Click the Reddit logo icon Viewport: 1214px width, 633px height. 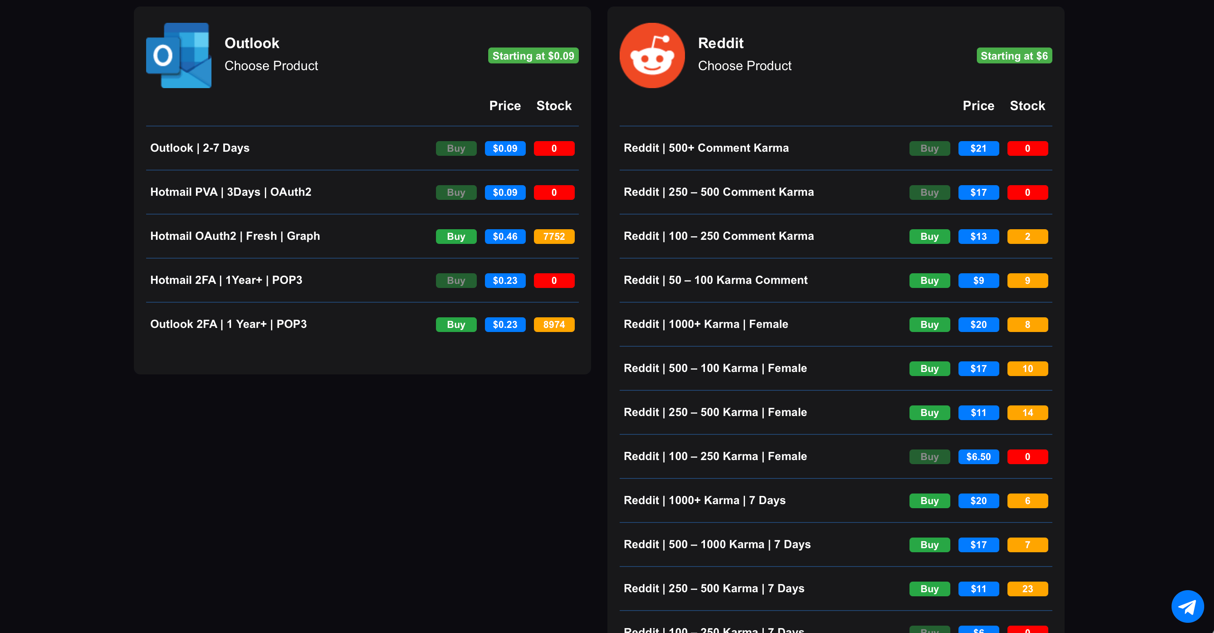[x=652, y=55]
